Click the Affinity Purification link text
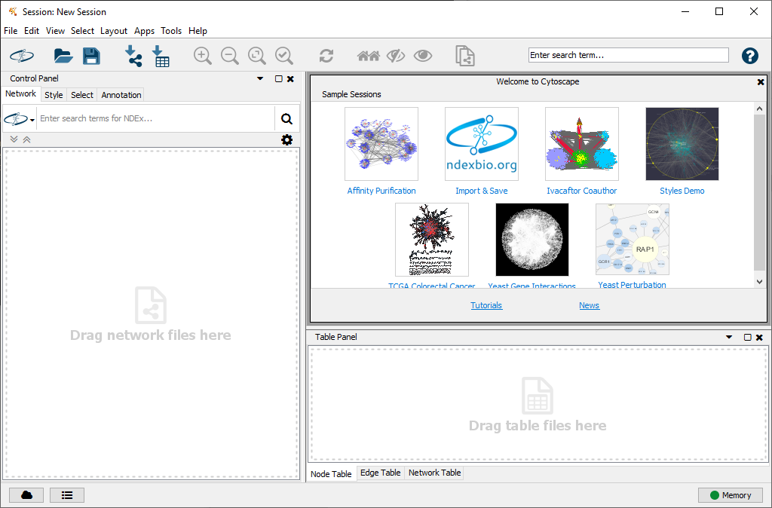The image size is (772, 508). click(381, 191)
